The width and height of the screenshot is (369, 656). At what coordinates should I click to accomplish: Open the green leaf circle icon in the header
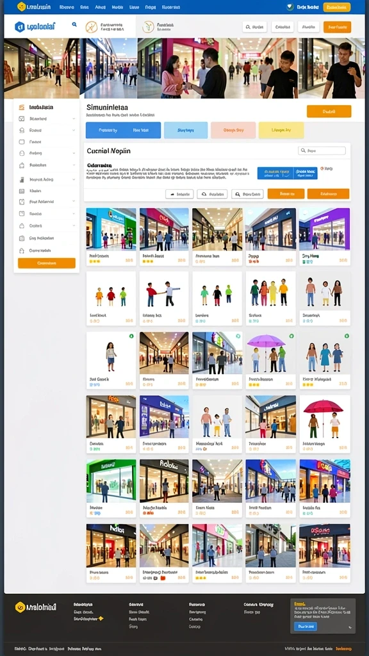[148, 27]
